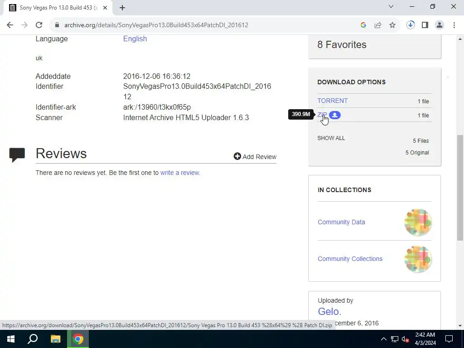464x348 pixels.
Task: Open the Community Collections link
Action: (350, 259)
